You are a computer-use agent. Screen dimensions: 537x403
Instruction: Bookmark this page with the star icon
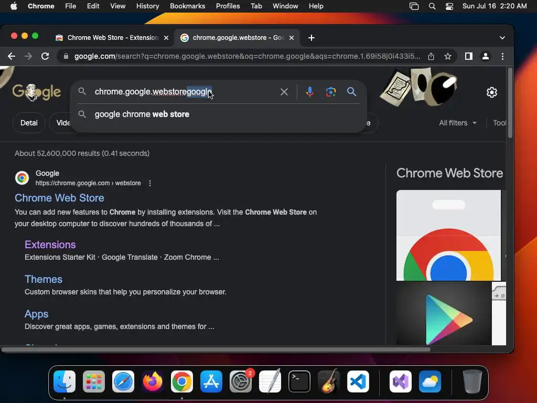tap(448, 56)
